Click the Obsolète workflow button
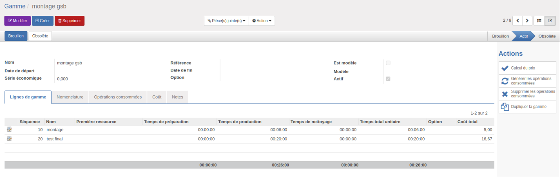Viewport: 560px width, 177px height. 40,36
